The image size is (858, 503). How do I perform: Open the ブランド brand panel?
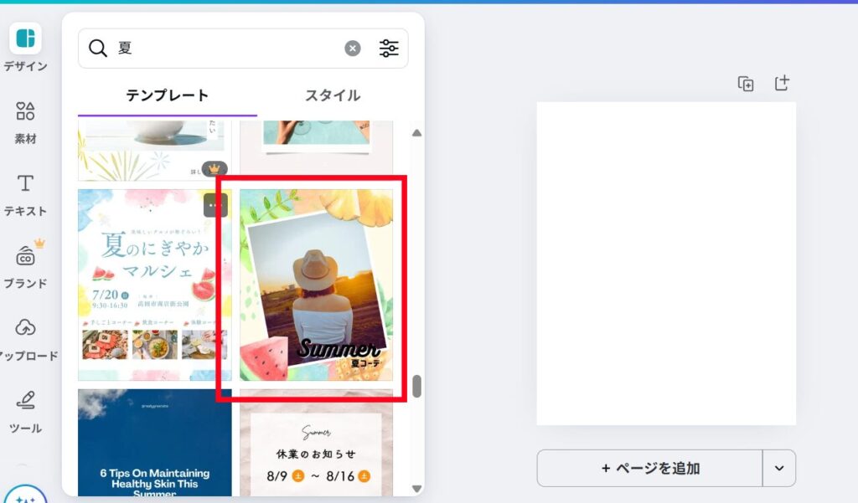(25, 266)
